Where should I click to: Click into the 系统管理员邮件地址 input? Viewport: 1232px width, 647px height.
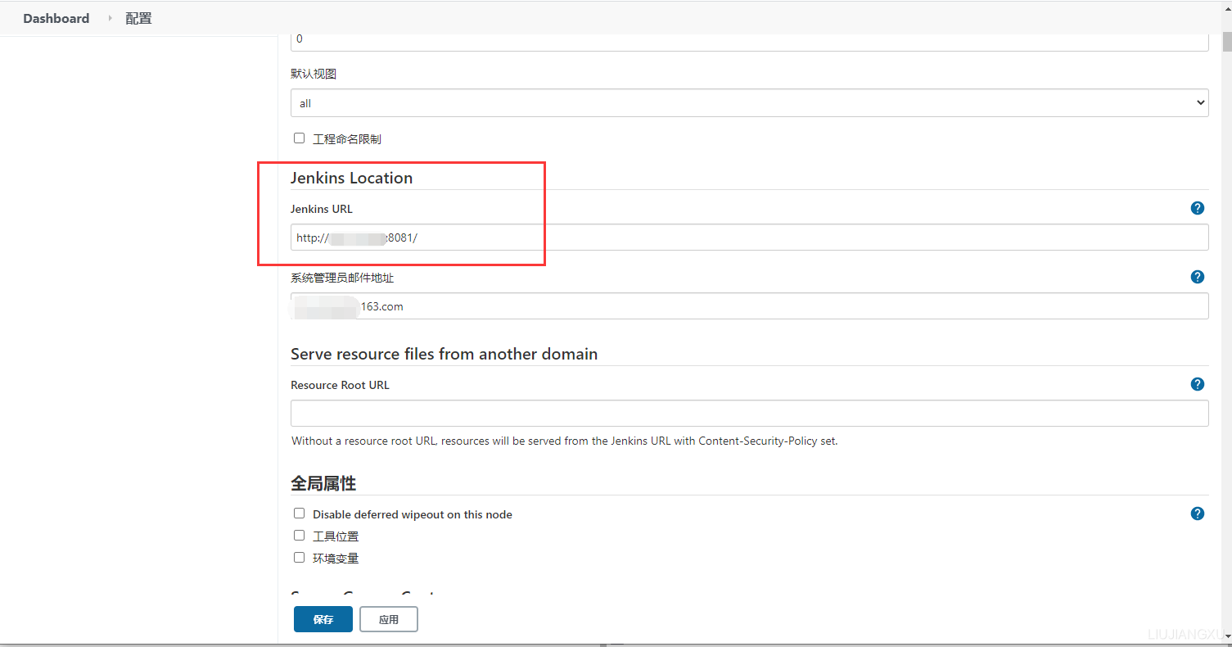click(x=749, y=306)
